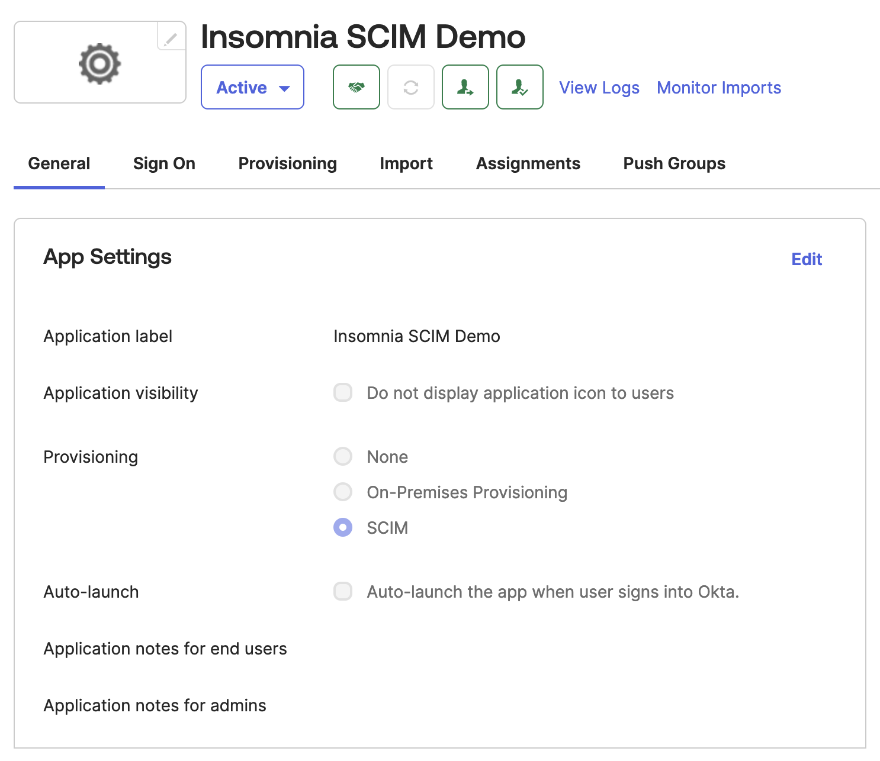Viewport: 880px width, 761px height.
Task: Click Application notes for admins text
Action: (x=155, y=705)
